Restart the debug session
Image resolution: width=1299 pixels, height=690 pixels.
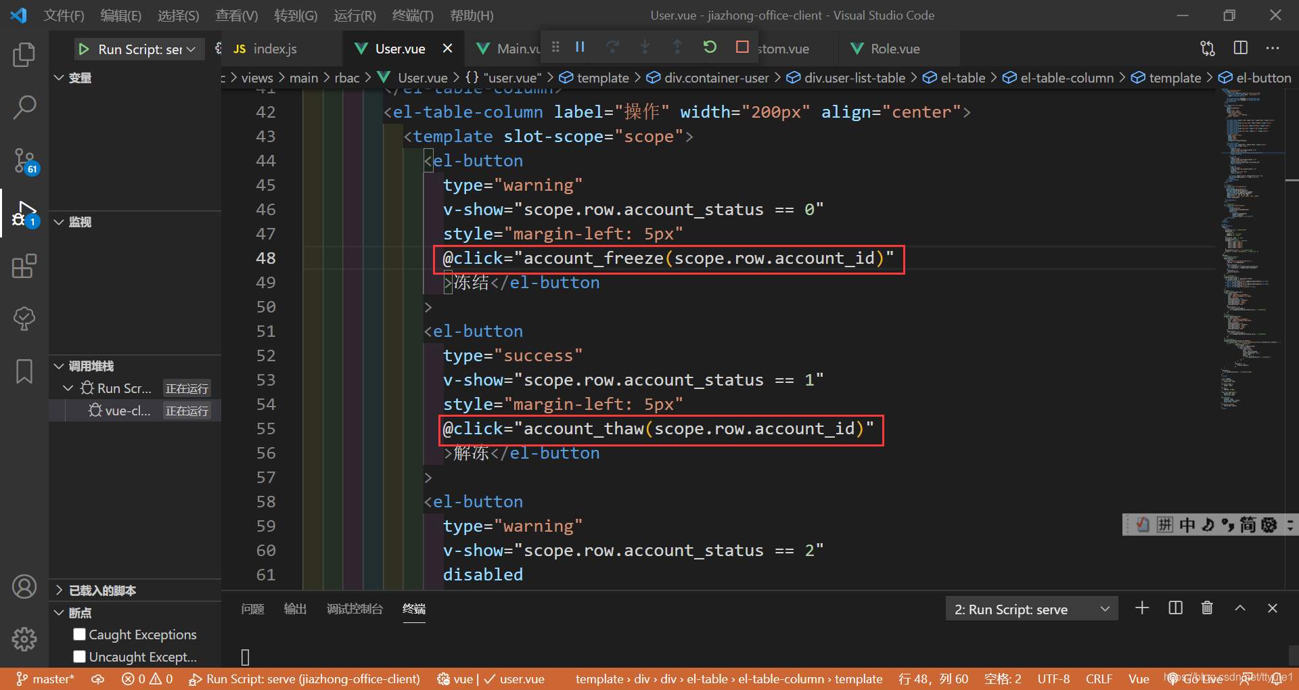tap(710, 47)
